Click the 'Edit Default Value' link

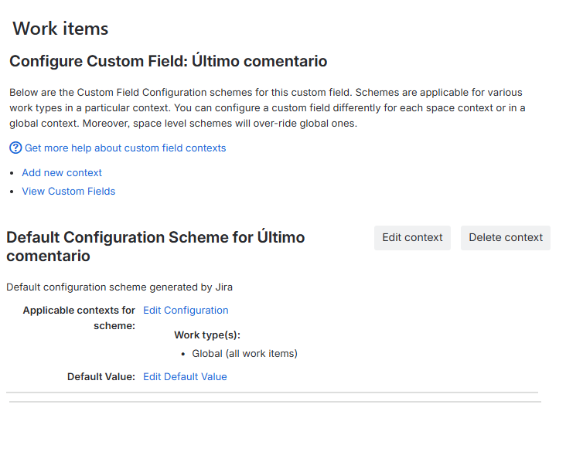pos(185,376)
